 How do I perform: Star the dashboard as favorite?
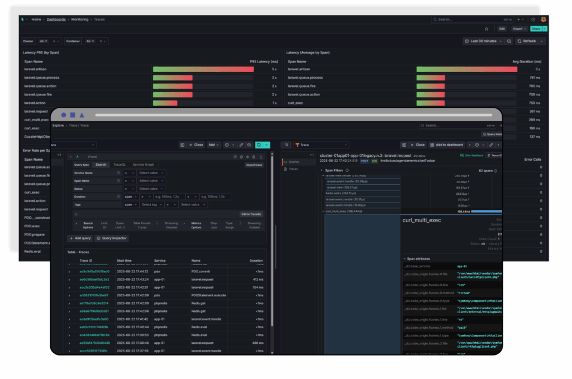[487, 28]
